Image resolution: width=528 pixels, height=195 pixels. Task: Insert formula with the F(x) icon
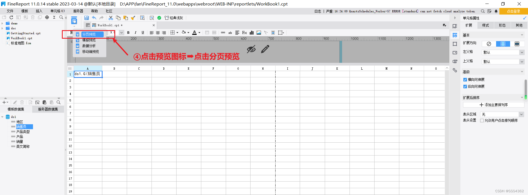click(x=244, y=33)
